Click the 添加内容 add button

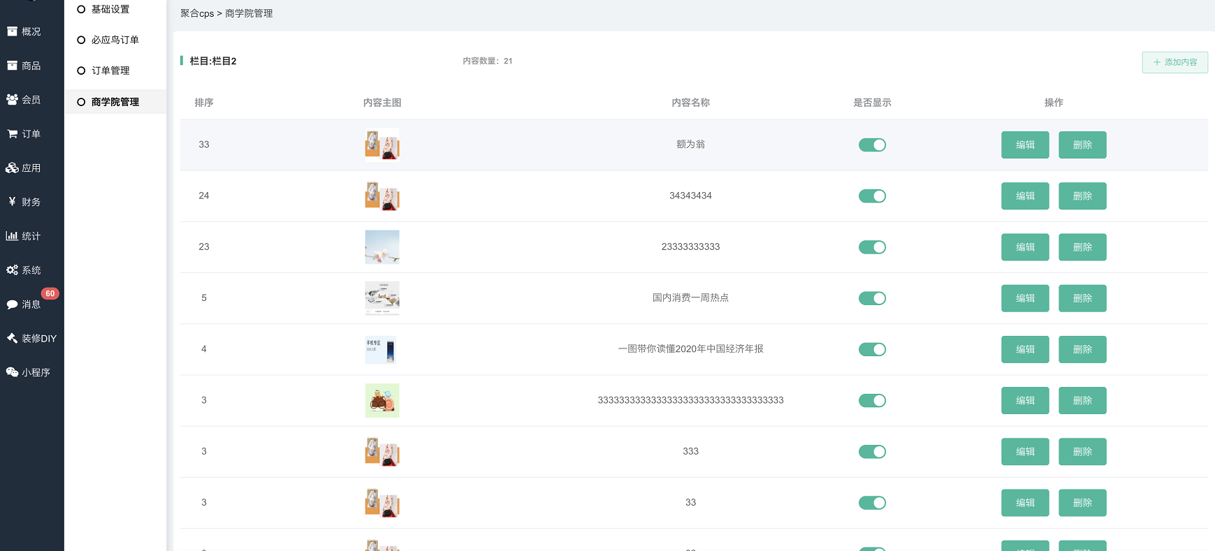(1174, 62)
